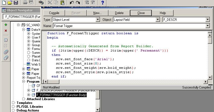The width and height of the screenshot is (214, 112).
Task: Click the Close button in PL/SQL editor
Action: click(x=141, y=13)
